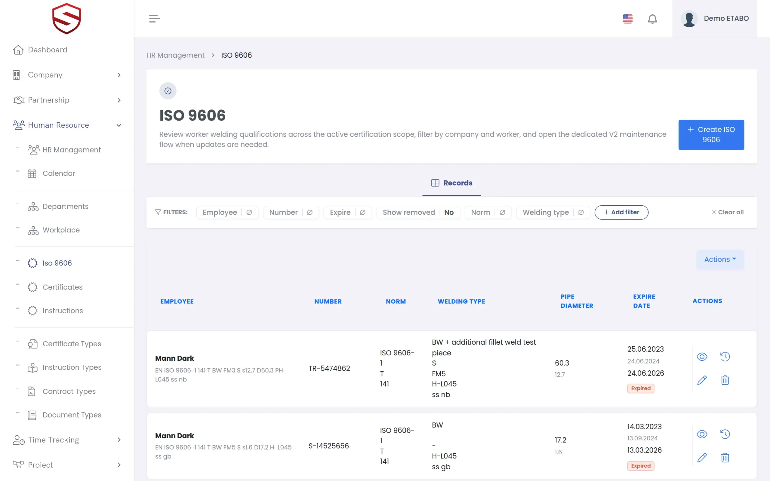Edit S-14525656 record with pencil icon
This screenshot has width=770, height=481.
[702, 458]
